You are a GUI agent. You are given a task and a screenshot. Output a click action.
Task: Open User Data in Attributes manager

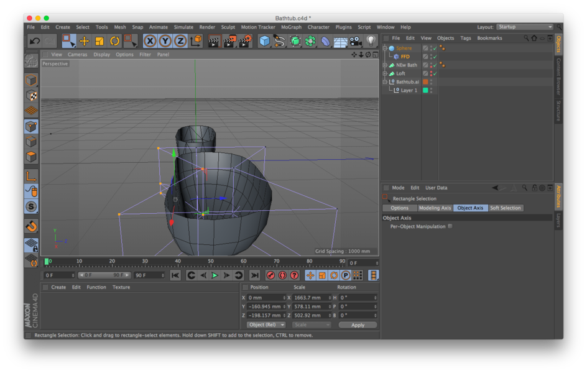point(436,188)
